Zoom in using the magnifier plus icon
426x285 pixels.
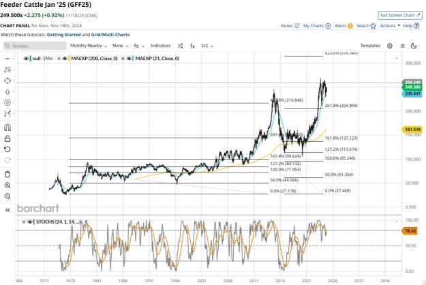pos(7,185)
